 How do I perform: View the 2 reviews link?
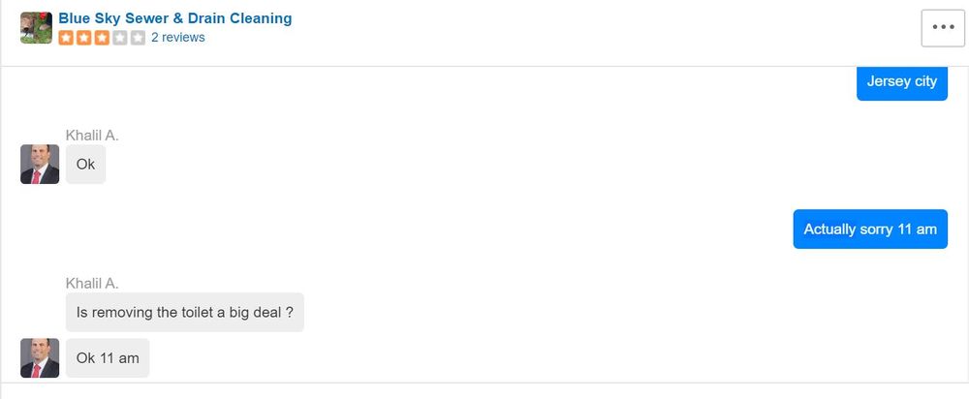coord(177,38)
